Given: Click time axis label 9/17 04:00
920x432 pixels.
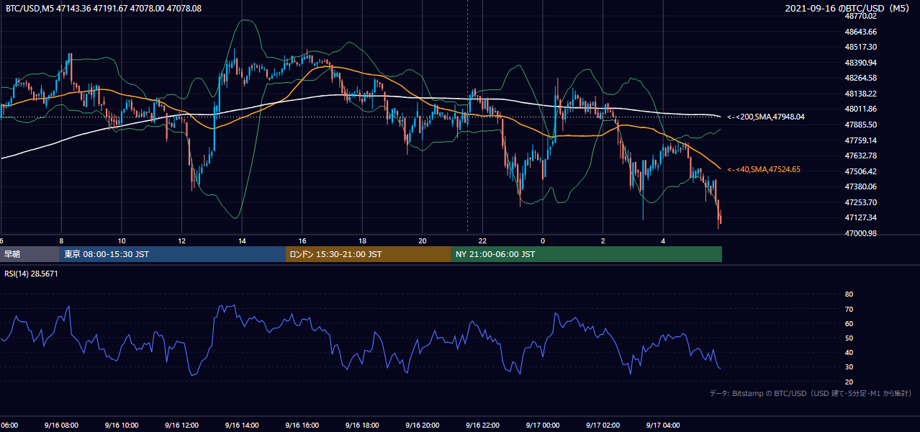Looking at the screenshot, I should [x=663, y=426].
